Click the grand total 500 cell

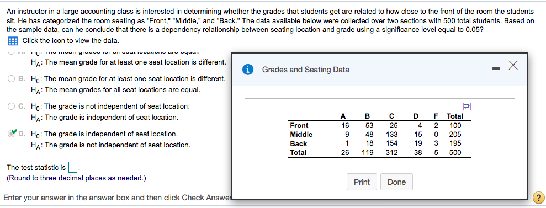455,152
